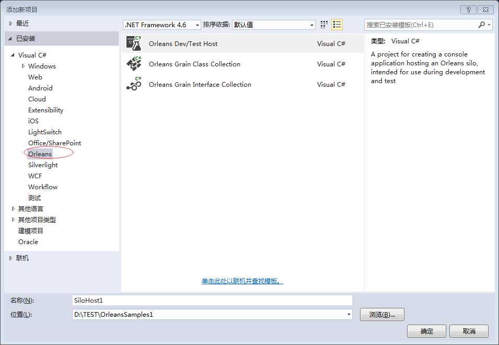Choose Orleans Grain Interface Collection template name
Screen dimensions: 499x345
point(200,84)
